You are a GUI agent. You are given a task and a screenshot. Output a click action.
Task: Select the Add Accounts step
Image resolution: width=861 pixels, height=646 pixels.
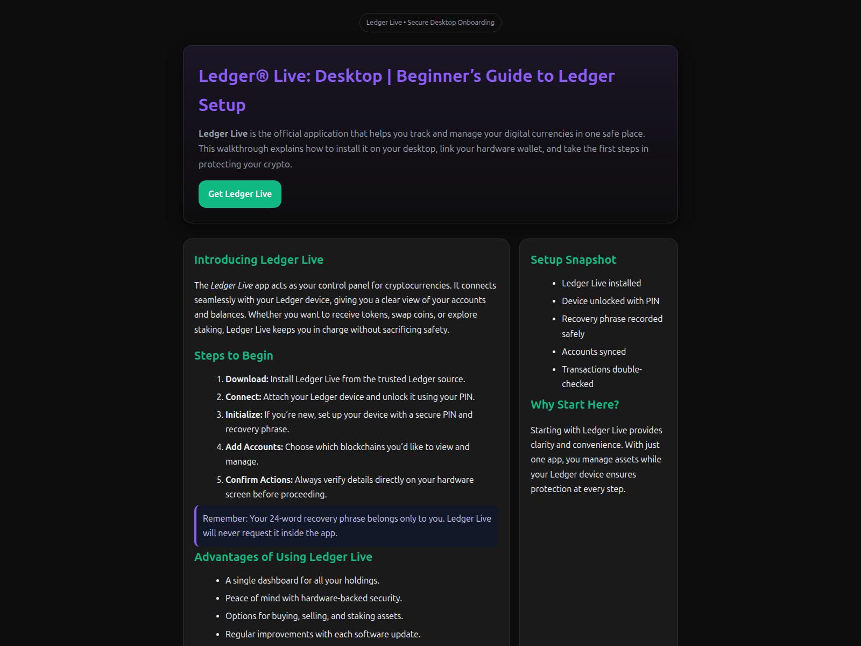pos(347,454)
